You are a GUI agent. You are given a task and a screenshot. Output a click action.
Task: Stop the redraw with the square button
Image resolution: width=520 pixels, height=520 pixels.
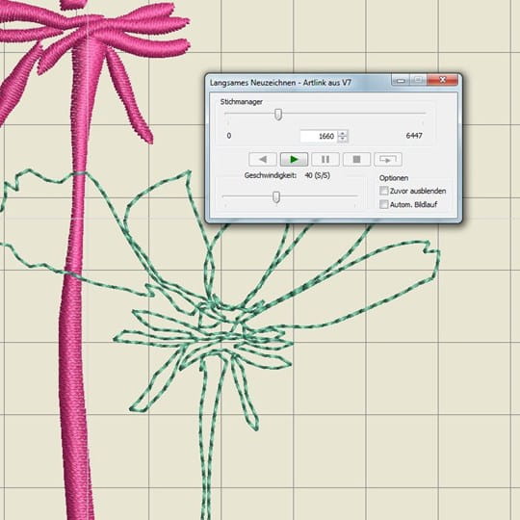click(356, 160)
